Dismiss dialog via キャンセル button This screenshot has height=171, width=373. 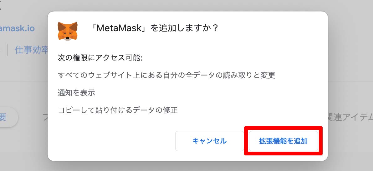point(209,141)
